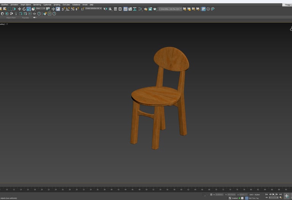Open the Render Setup icon
Viewport: 292px width, 200px height.
coord(146,9)
